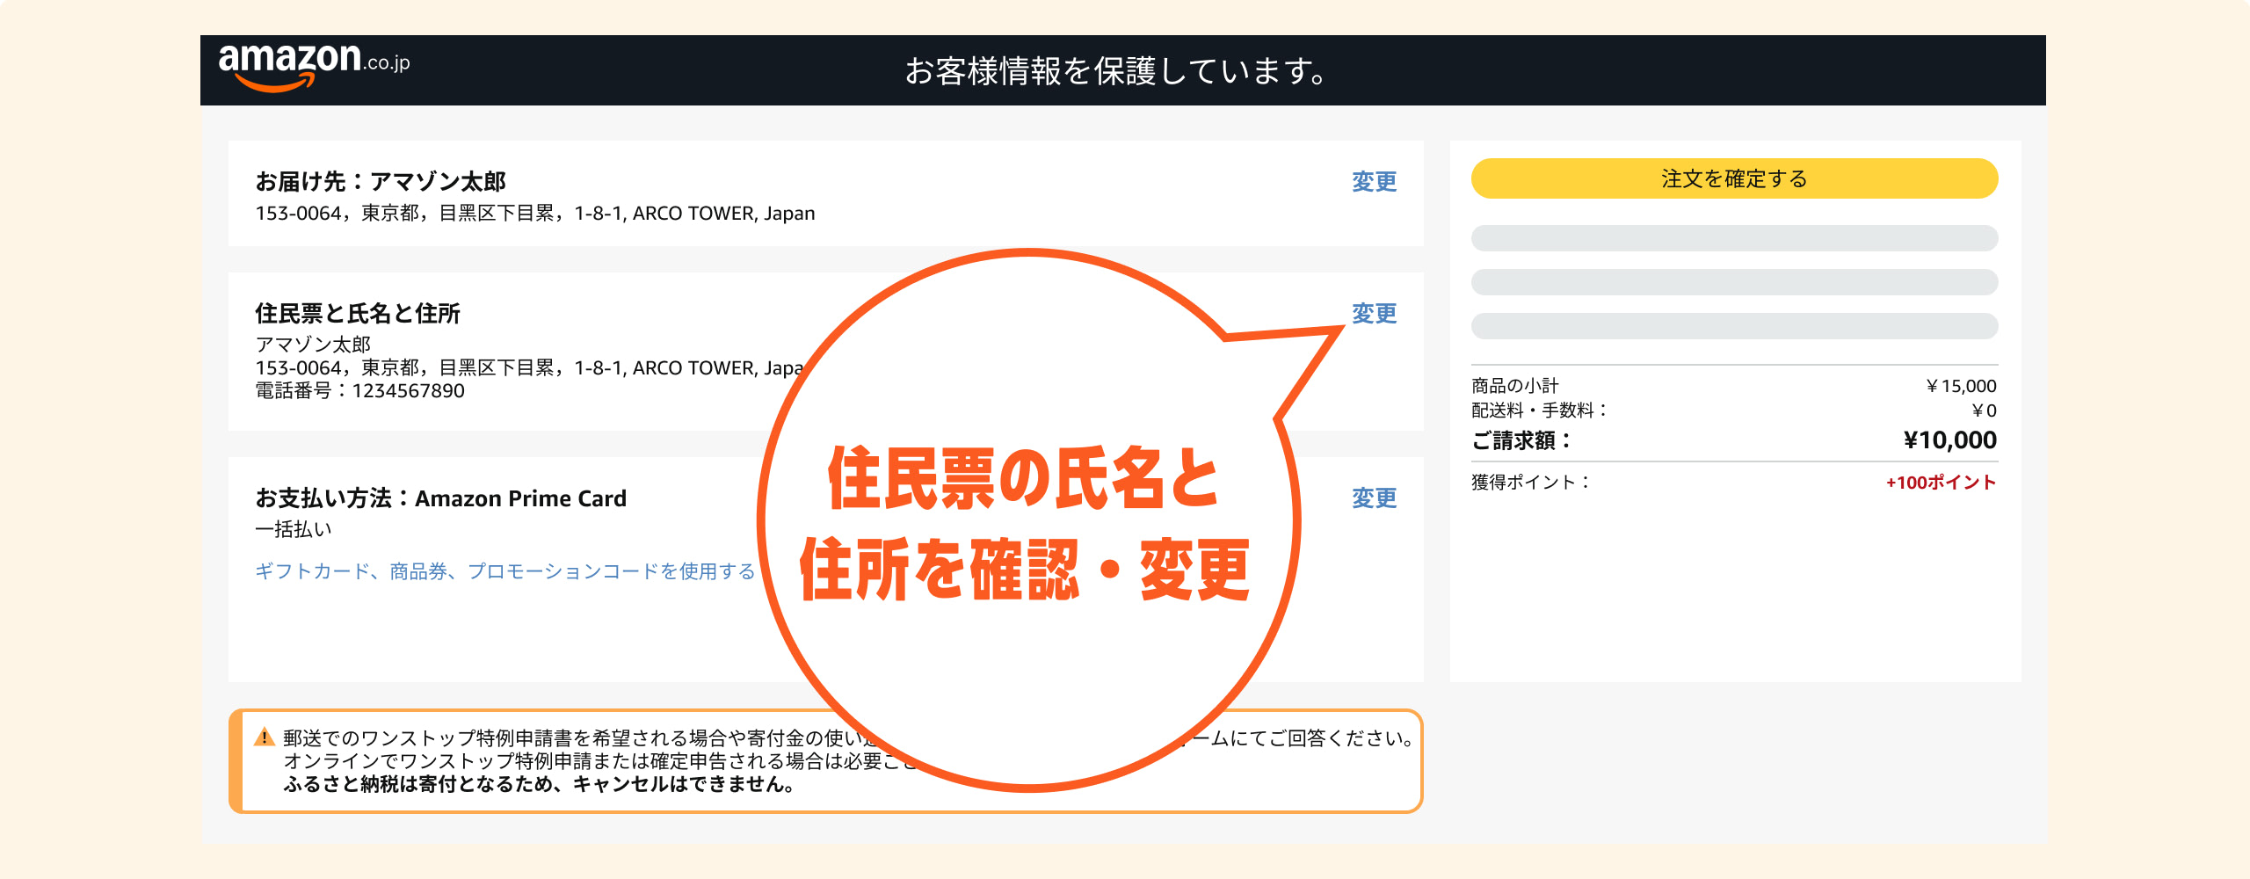The image size is (2250, 879).
Task: Click +100ポイント value
Action: [x=1941, y=483]
